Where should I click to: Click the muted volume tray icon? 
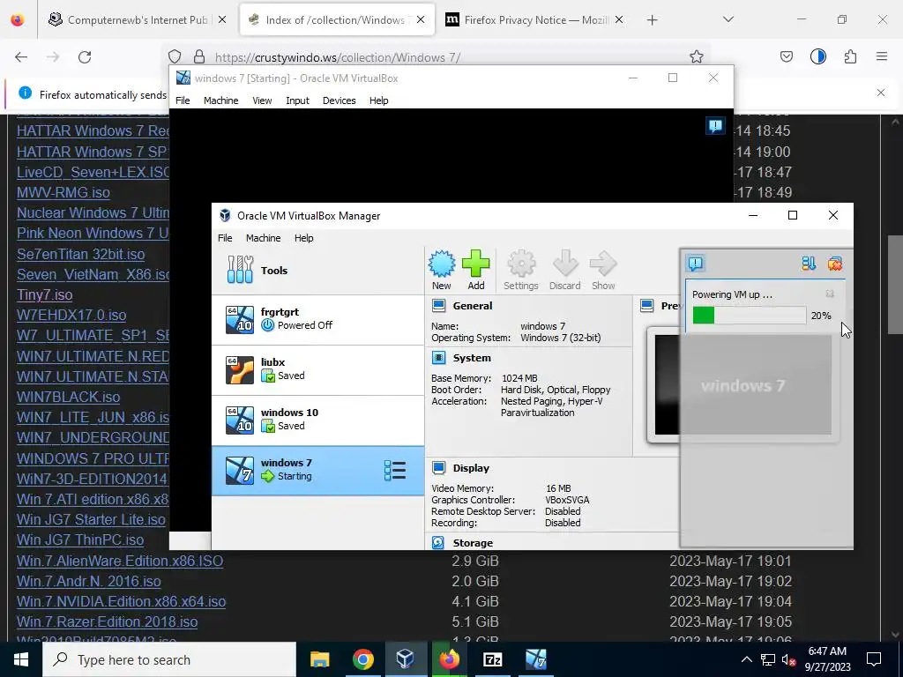789,659
